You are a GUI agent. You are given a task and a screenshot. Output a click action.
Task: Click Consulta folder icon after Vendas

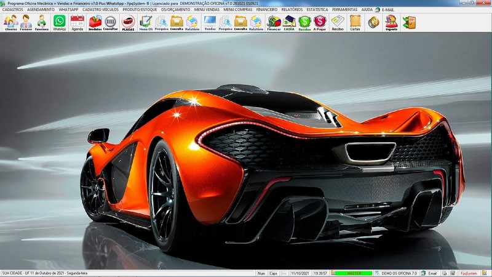[240, 23]
